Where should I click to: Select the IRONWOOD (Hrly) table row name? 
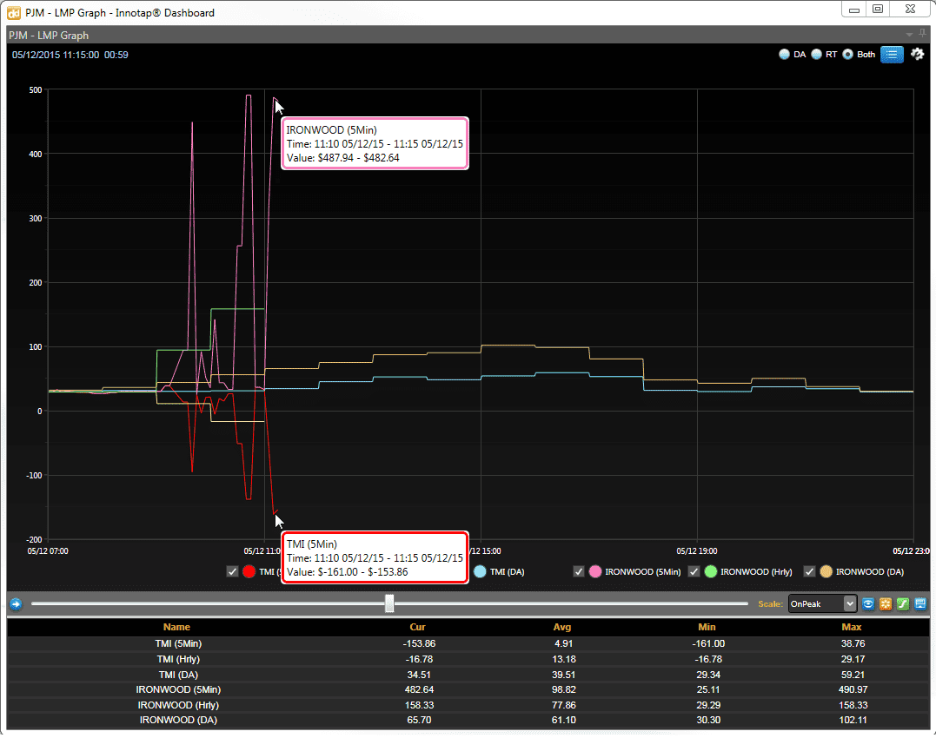point(178,705)
